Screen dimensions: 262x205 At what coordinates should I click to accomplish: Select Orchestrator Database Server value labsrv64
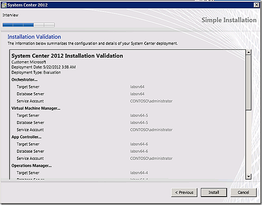(x=137, y=94)
